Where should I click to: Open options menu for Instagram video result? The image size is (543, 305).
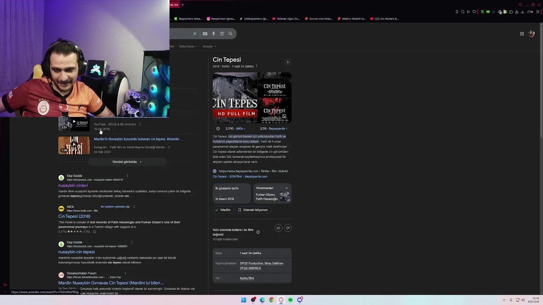click(169, 147)
